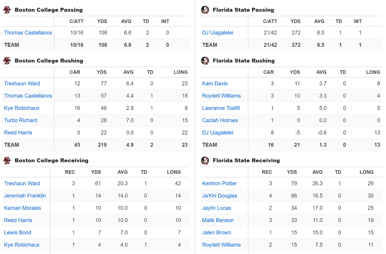Click the Boston College Rushing section heading
This screenshot has height=254, width=386.
click(x=49, y=60)
